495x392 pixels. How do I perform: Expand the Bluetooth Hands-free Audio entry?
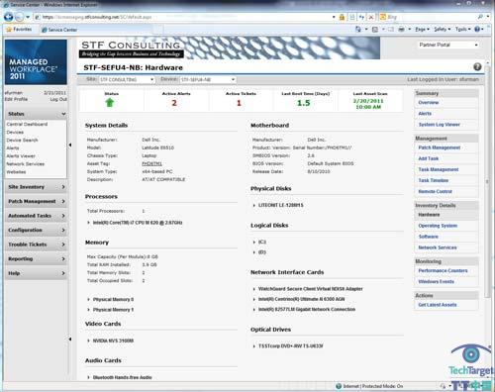[88, 377]
